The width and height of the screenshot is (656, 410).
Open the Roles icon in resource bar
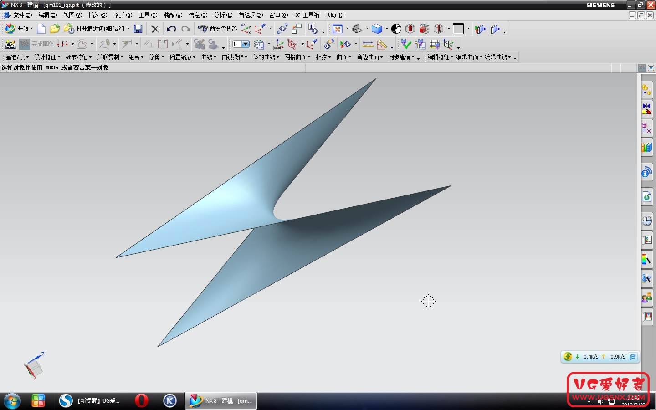pyautogui.click(x=647, y=298)
